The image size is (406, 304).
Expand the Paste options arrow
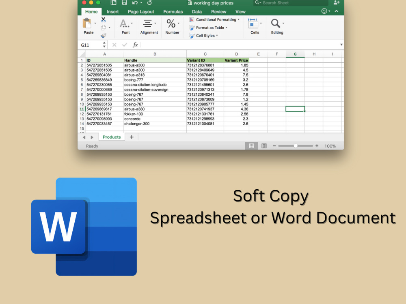click(x=95, y=23)
